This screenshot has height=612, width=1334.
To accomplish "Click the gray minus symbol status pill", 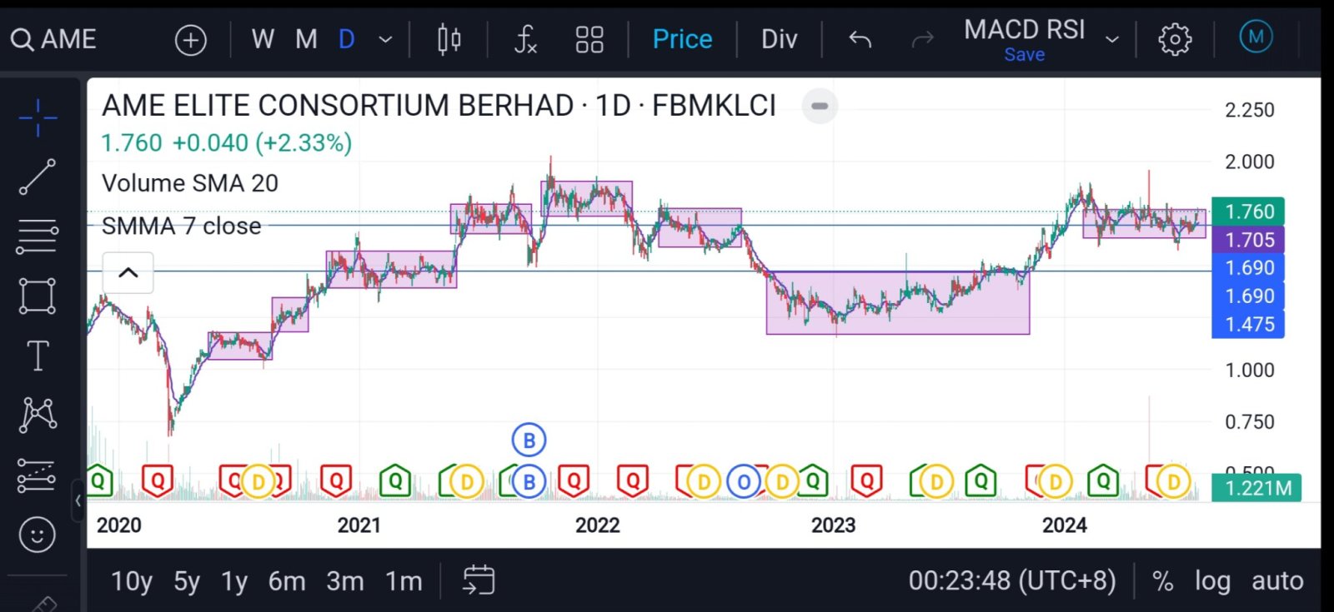I will (820, 106).
